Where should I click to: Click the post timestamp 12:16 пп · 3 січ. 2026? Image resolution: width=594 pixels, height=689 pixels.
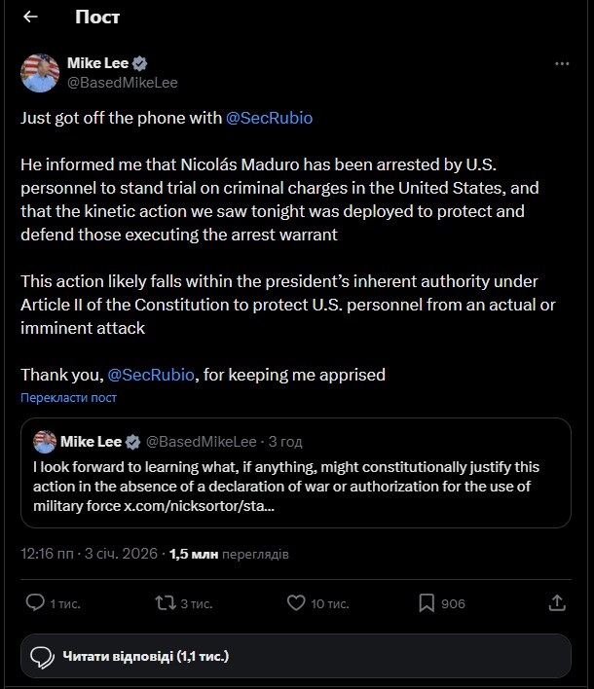89,554
